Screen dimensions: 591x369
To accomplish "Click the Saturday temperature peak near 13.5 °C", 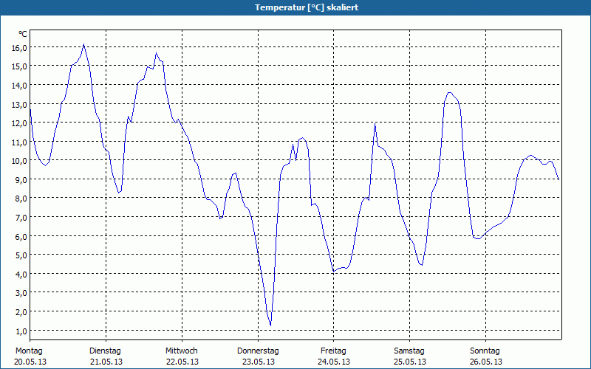I will (449, 93).
